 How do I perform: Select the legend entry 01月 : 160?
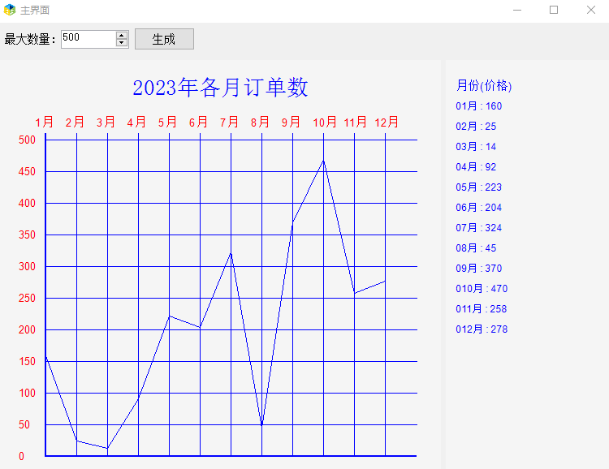479,106
